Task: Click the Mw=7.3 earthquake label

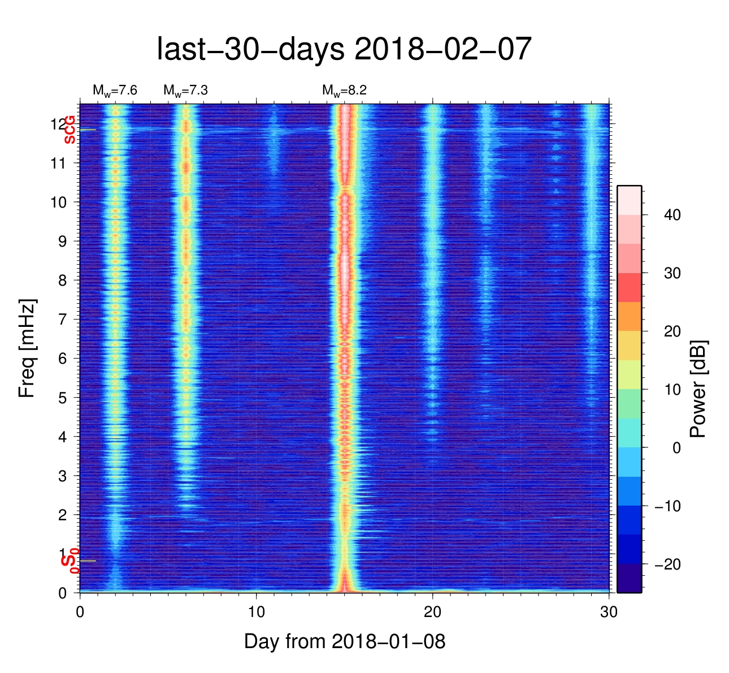Action: (x=185, y=90)
